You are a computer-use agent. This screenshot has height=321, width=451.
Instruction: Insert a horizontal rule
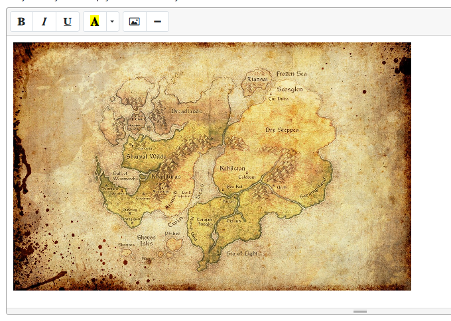point(157,22)
